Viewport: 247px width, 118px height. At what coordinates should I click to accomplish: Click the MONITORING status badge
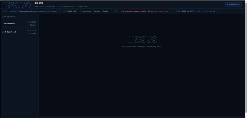(x=233, y=4)
